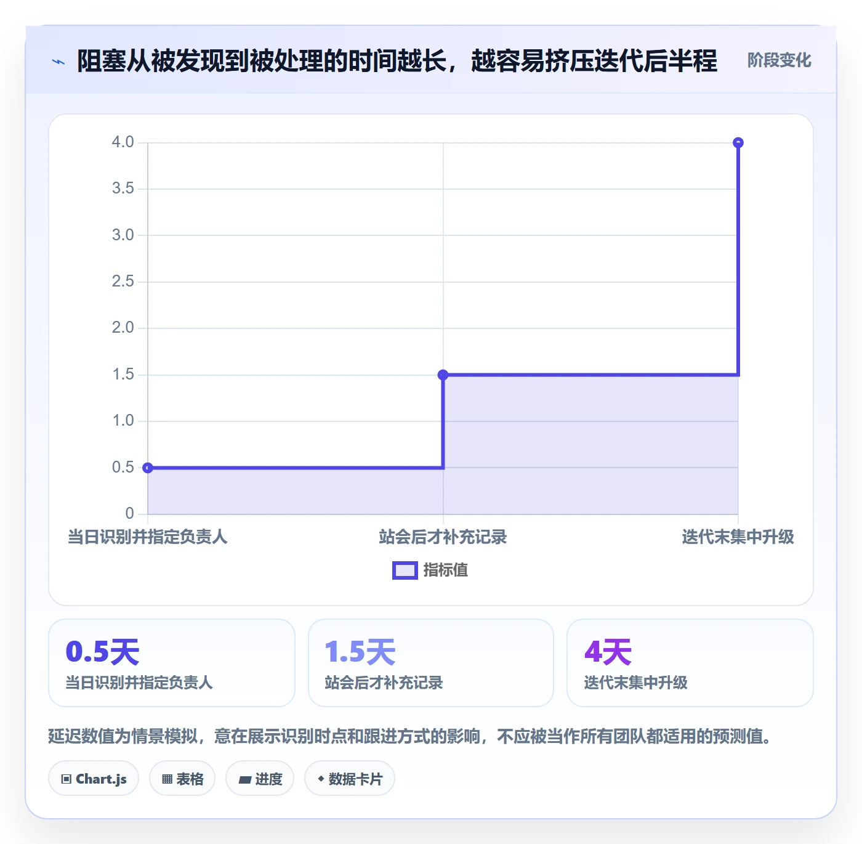Click the card caption "当日识别并指定负责人" under 0.5天
Screen dimensions: 862x844
point(139,683)
